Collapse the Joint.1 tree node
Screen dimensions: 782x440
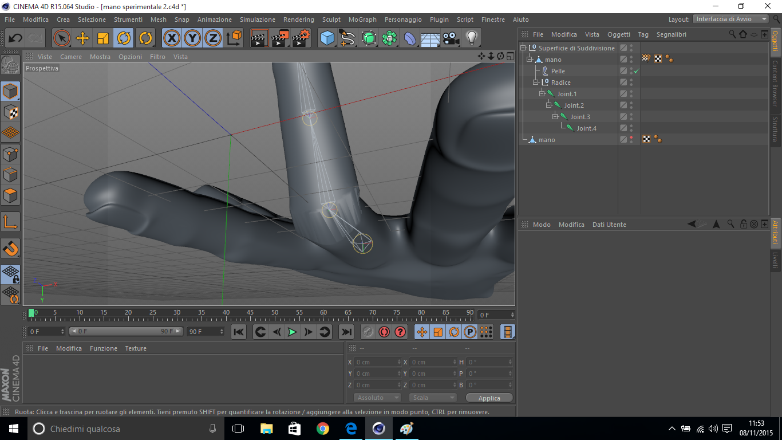(x=542, y=94)
